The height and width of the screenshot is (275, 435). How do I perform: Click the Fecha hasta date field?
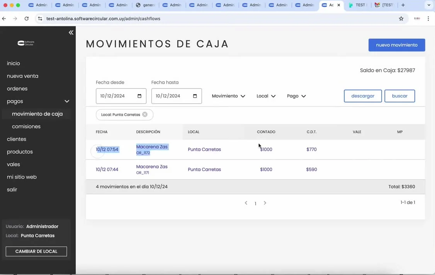(177, 96)
